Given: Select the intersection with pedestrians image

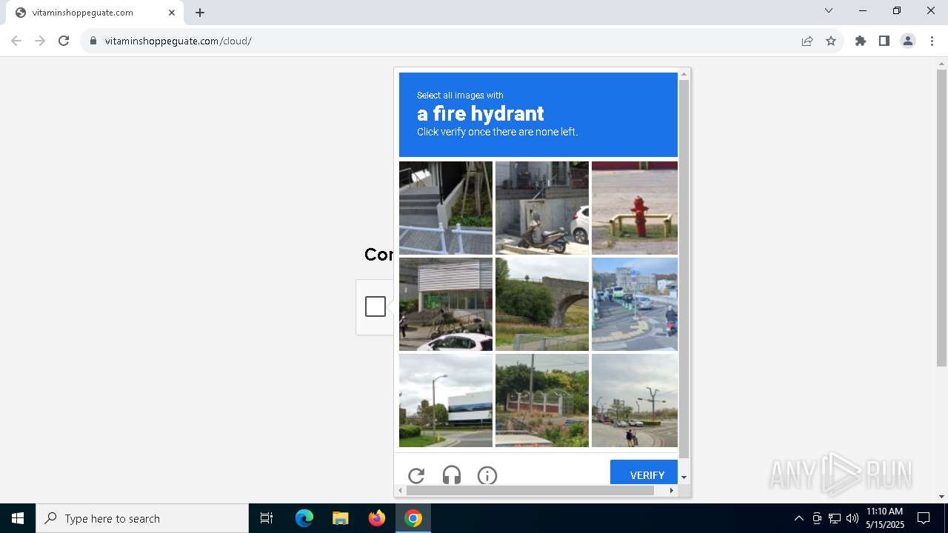Looking at the screenshot, I should point(635,400).
